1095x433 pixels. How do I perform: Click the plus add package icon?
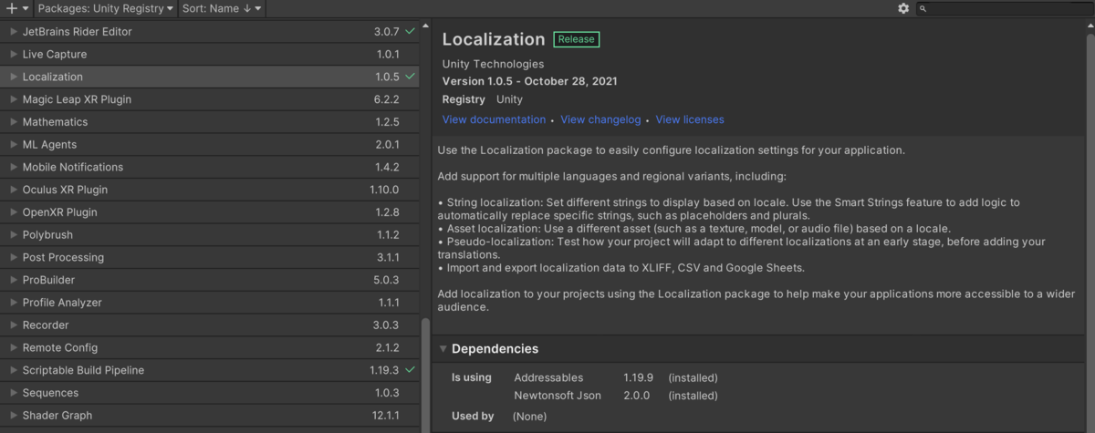pos(12,8)
